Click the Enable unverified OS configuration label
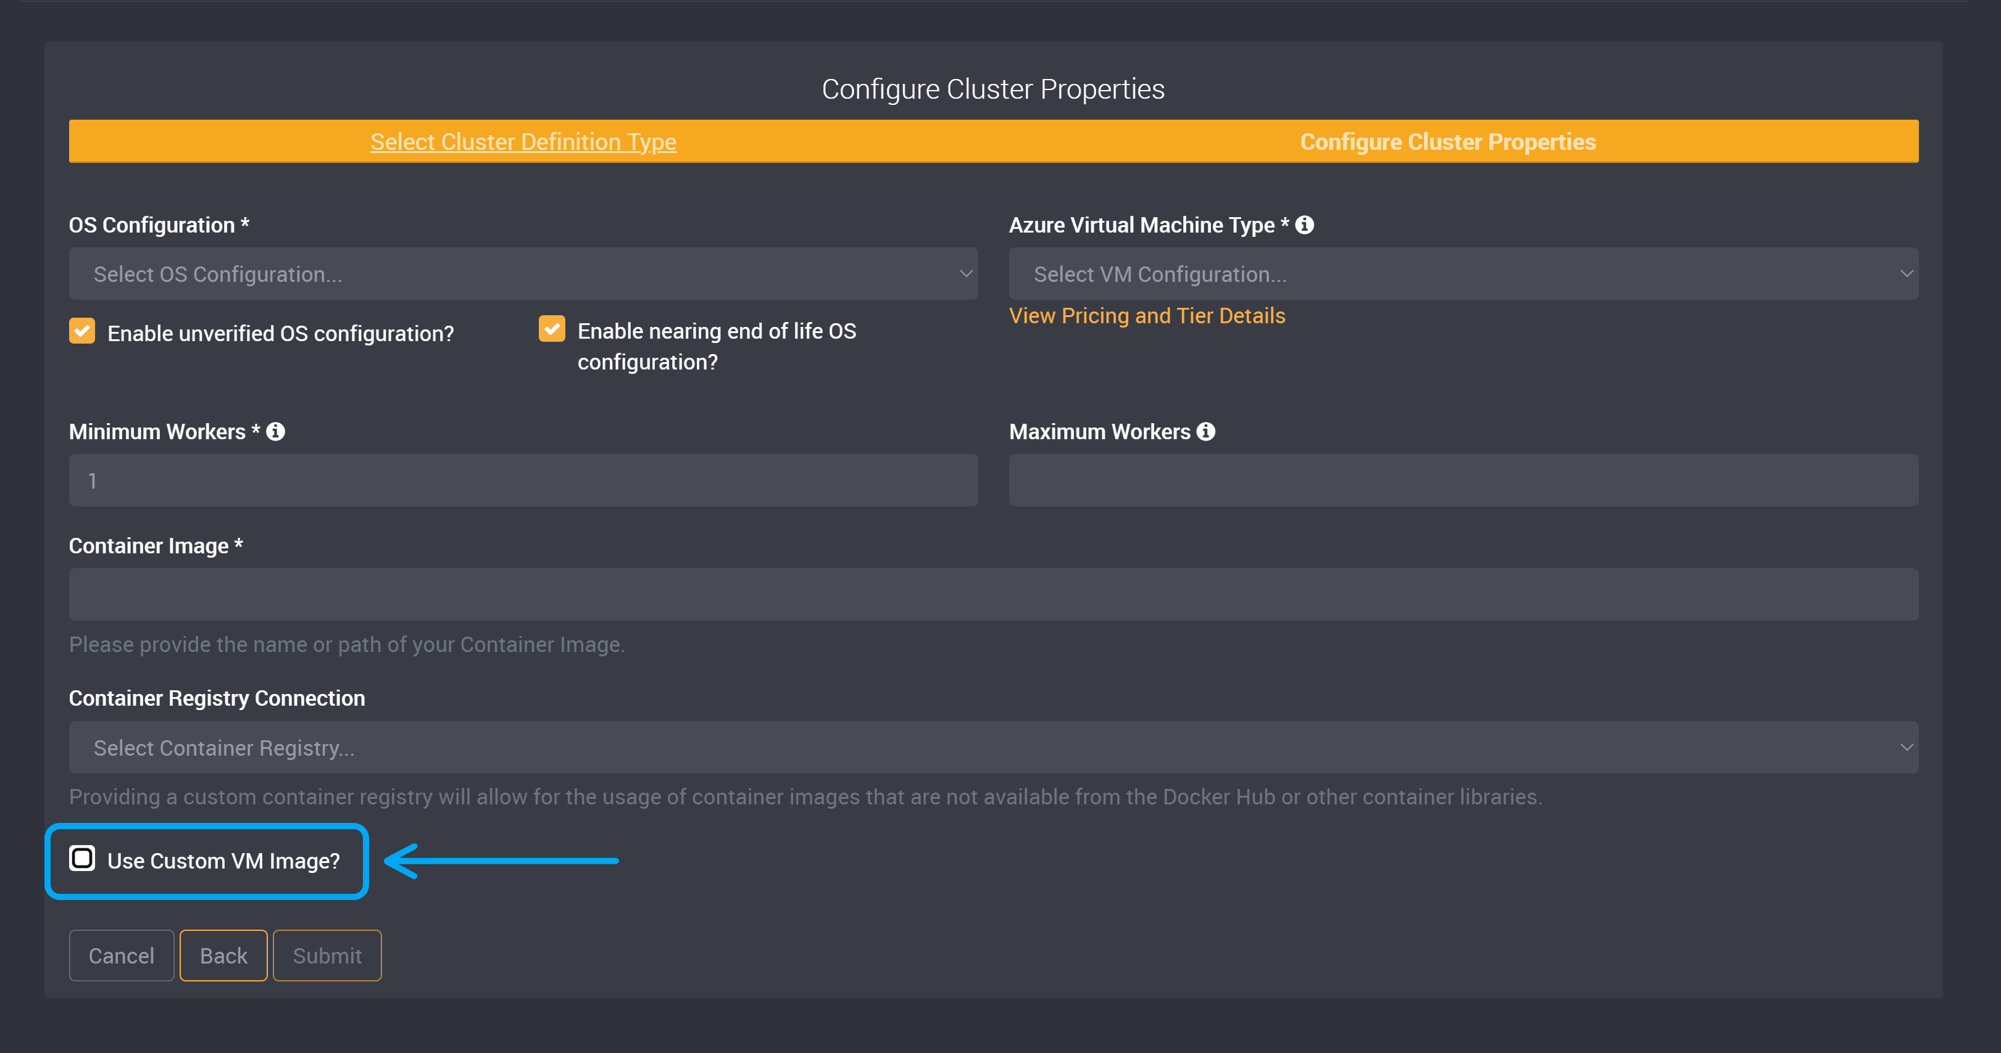The width and height of the screenshot is (2001, 1053). point(280,334)
